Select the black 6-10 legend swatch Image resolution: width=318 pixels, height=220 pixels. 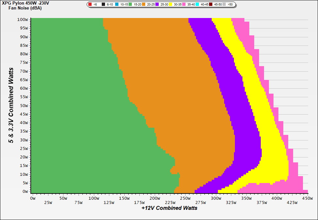pyautogui.click(x=103, y=5)
